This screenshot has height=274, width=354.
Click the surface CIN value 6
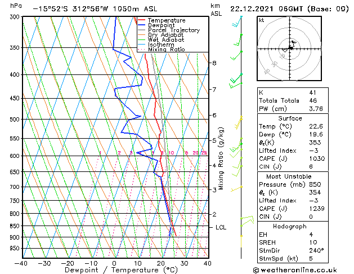pyautogui.click(x=311, y=167)
